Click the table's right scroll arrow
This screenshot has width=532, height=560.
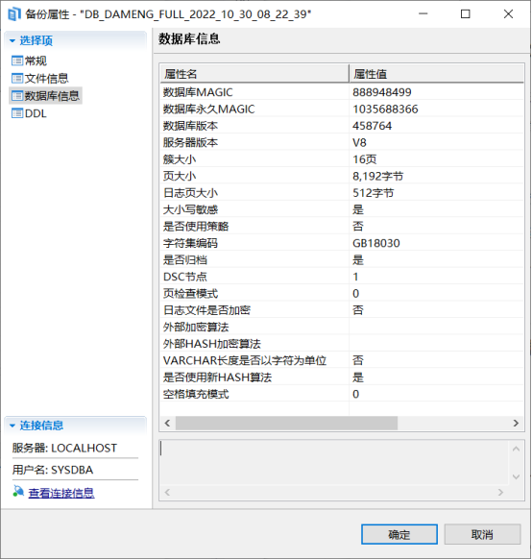[516, 424]
